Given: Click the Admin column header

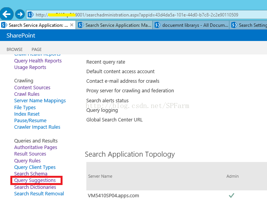Looking at the screenshot, I should [232, 176].
